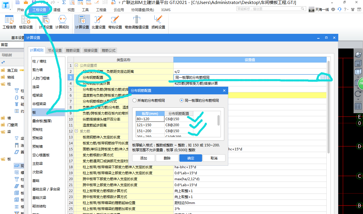This screenshot has width=363, height=214.
Task: Click the application logo T button
Action: point(6,5)
